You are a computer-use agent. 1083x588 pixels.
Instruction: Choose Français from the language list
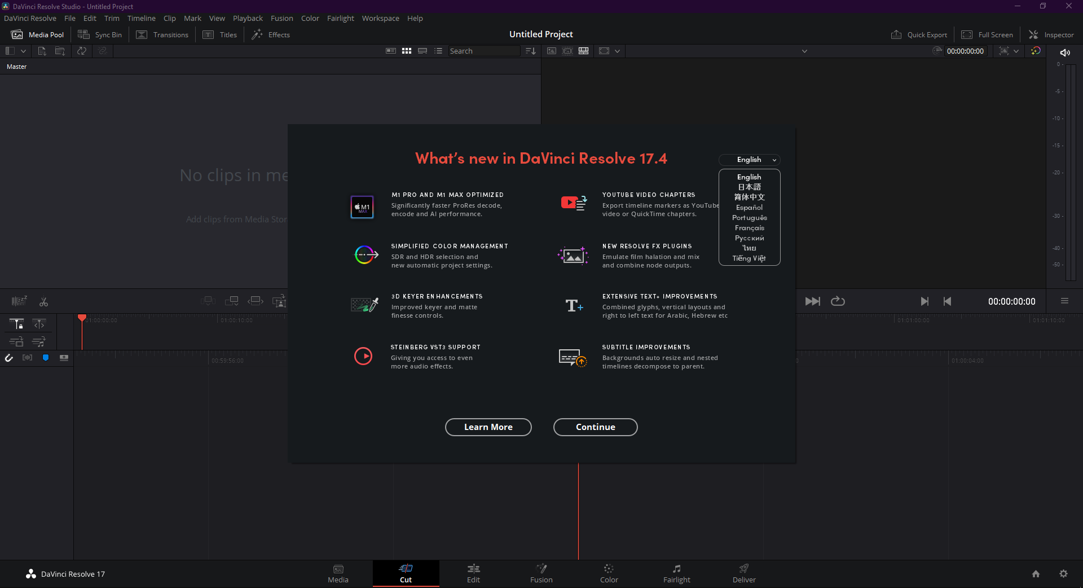749,228
